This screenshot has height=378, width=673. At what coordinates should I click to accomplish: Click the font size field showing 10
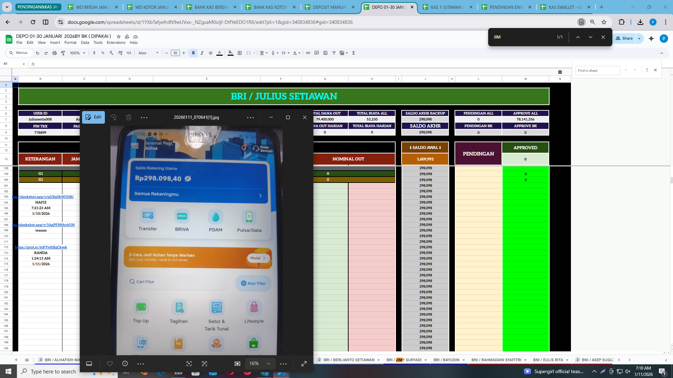point(175,53)
